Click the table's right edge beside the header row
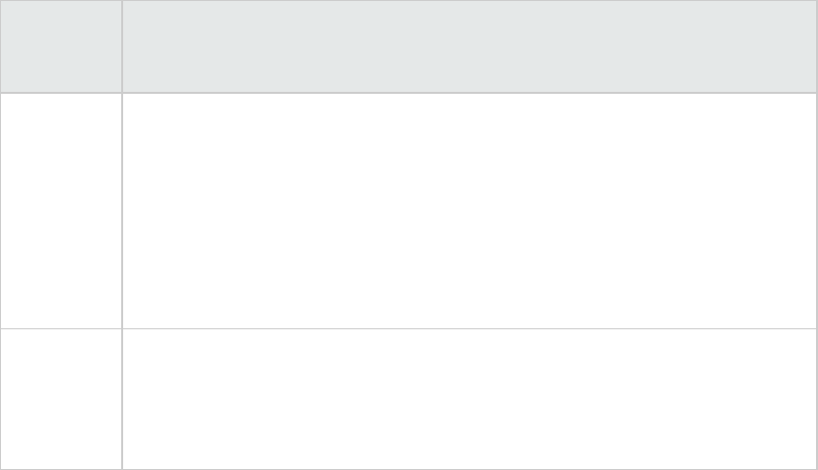818x470 pixels. coord(816,47)
